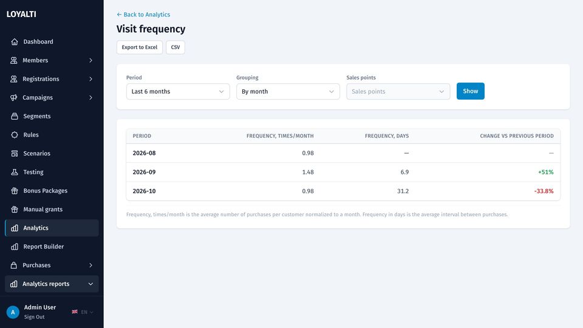Click the Dashboard home icon
Viewport: 583px width, 328px height.
[15, 42]
